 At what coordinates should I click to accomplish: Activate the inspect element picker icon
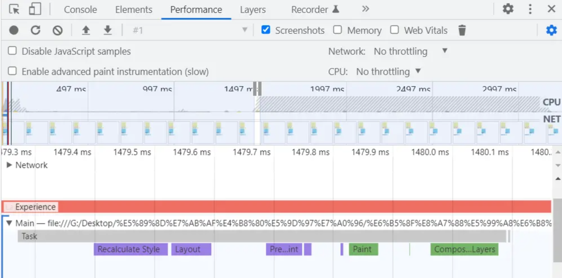pyautogui.click(x=14, y=10)
